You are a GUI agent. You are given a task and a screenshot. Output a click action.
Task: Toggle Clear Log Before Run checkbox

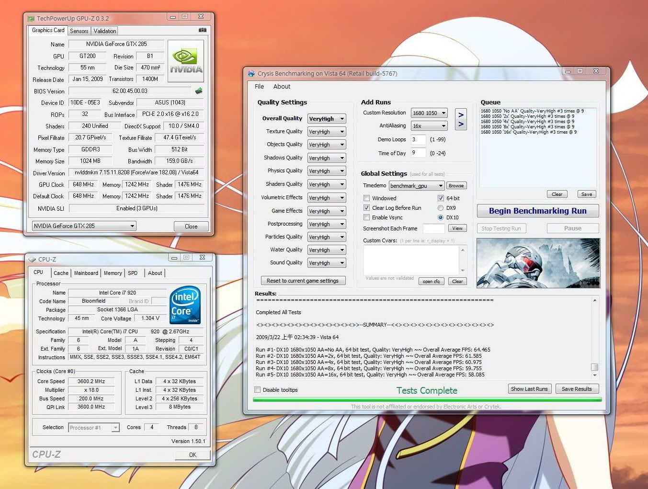tap(366, 208)
